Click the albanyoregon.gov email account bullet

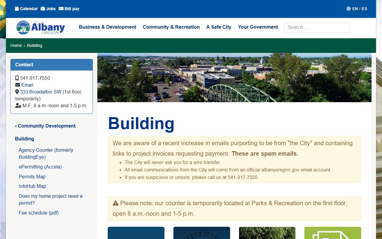point(228,170)
